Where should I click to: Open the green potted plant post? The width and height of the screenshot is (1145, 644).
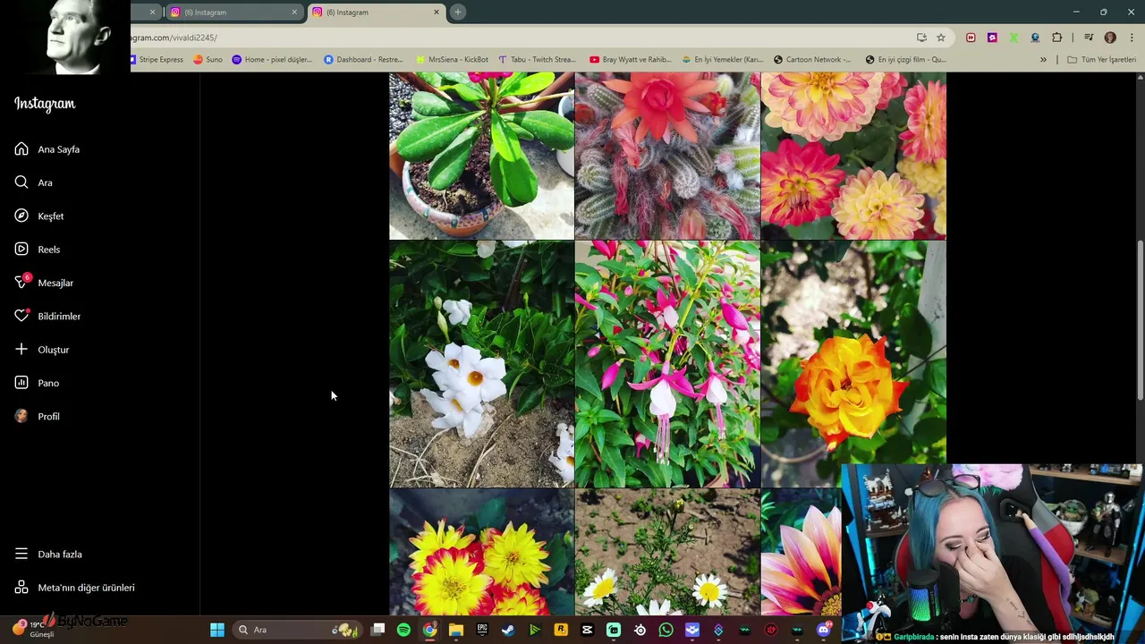click(x=481, y=156)
